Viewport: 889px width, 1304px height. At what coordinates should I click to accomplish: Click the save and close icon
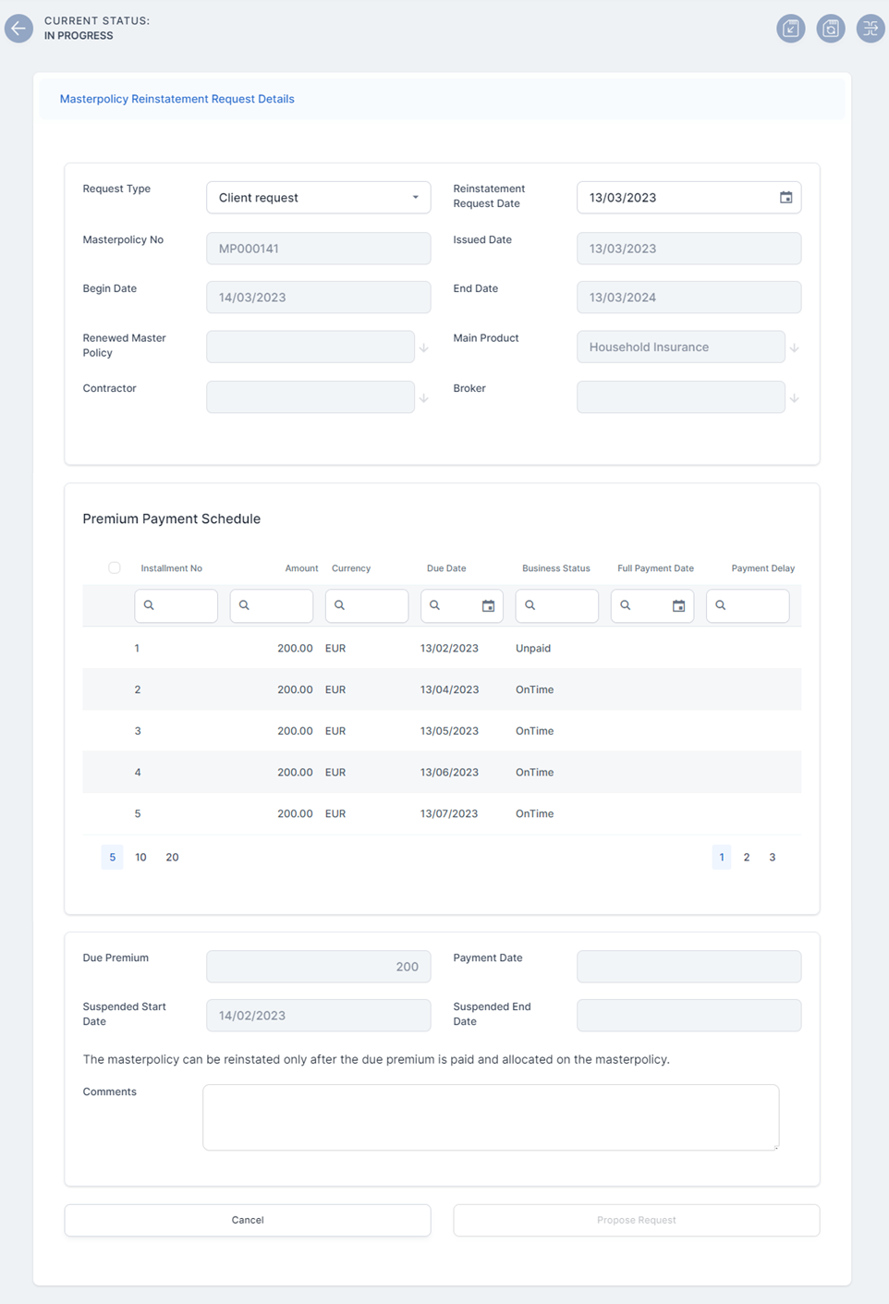click(x=791, y=29)
